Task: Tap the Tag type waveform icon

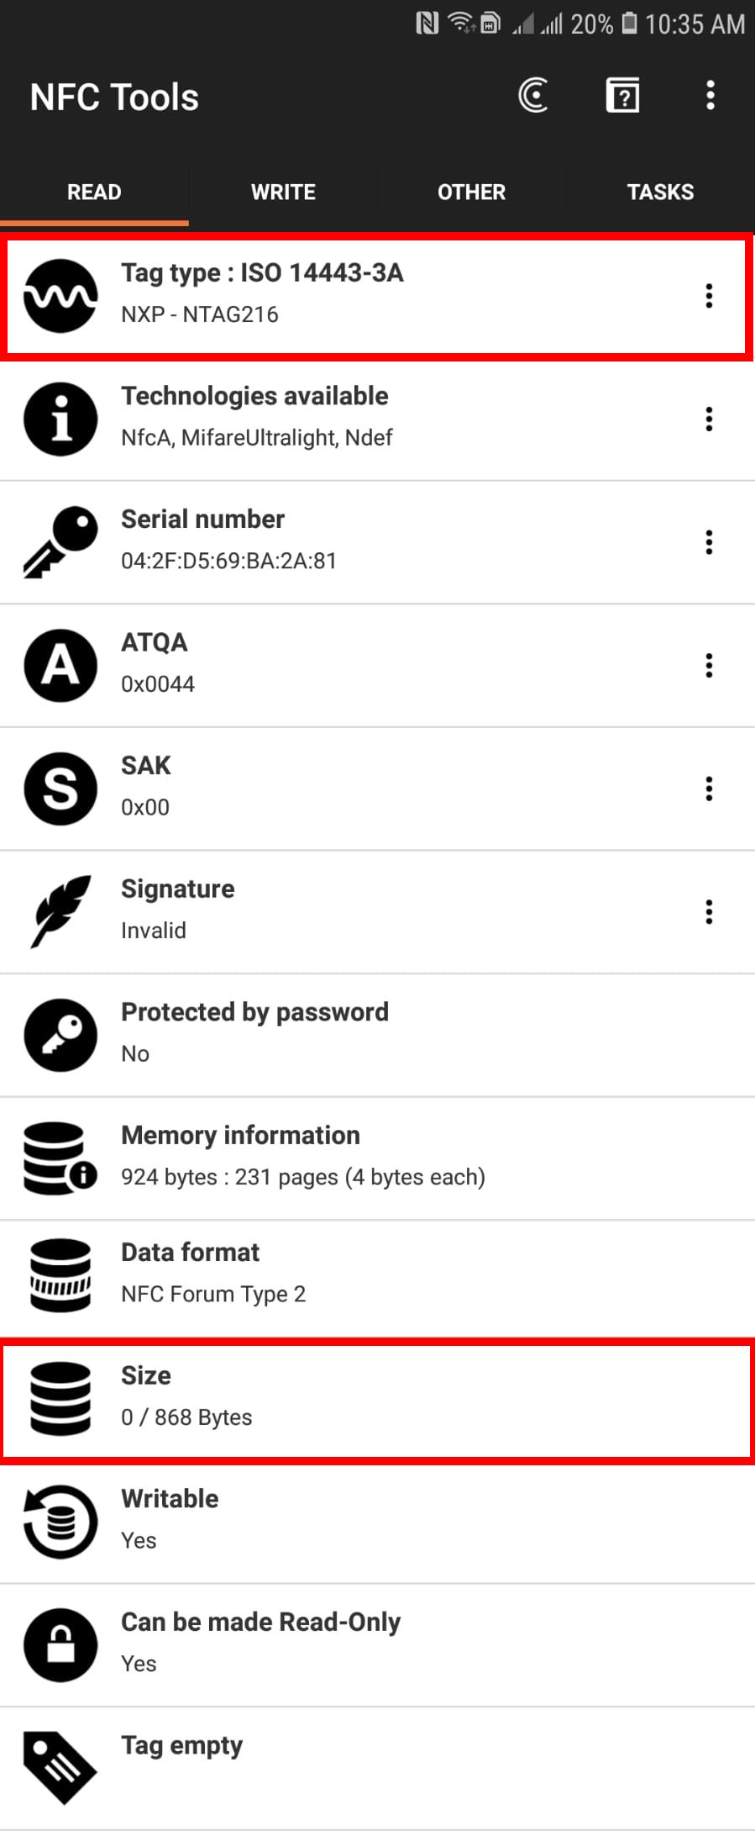Action: (60, 296)
